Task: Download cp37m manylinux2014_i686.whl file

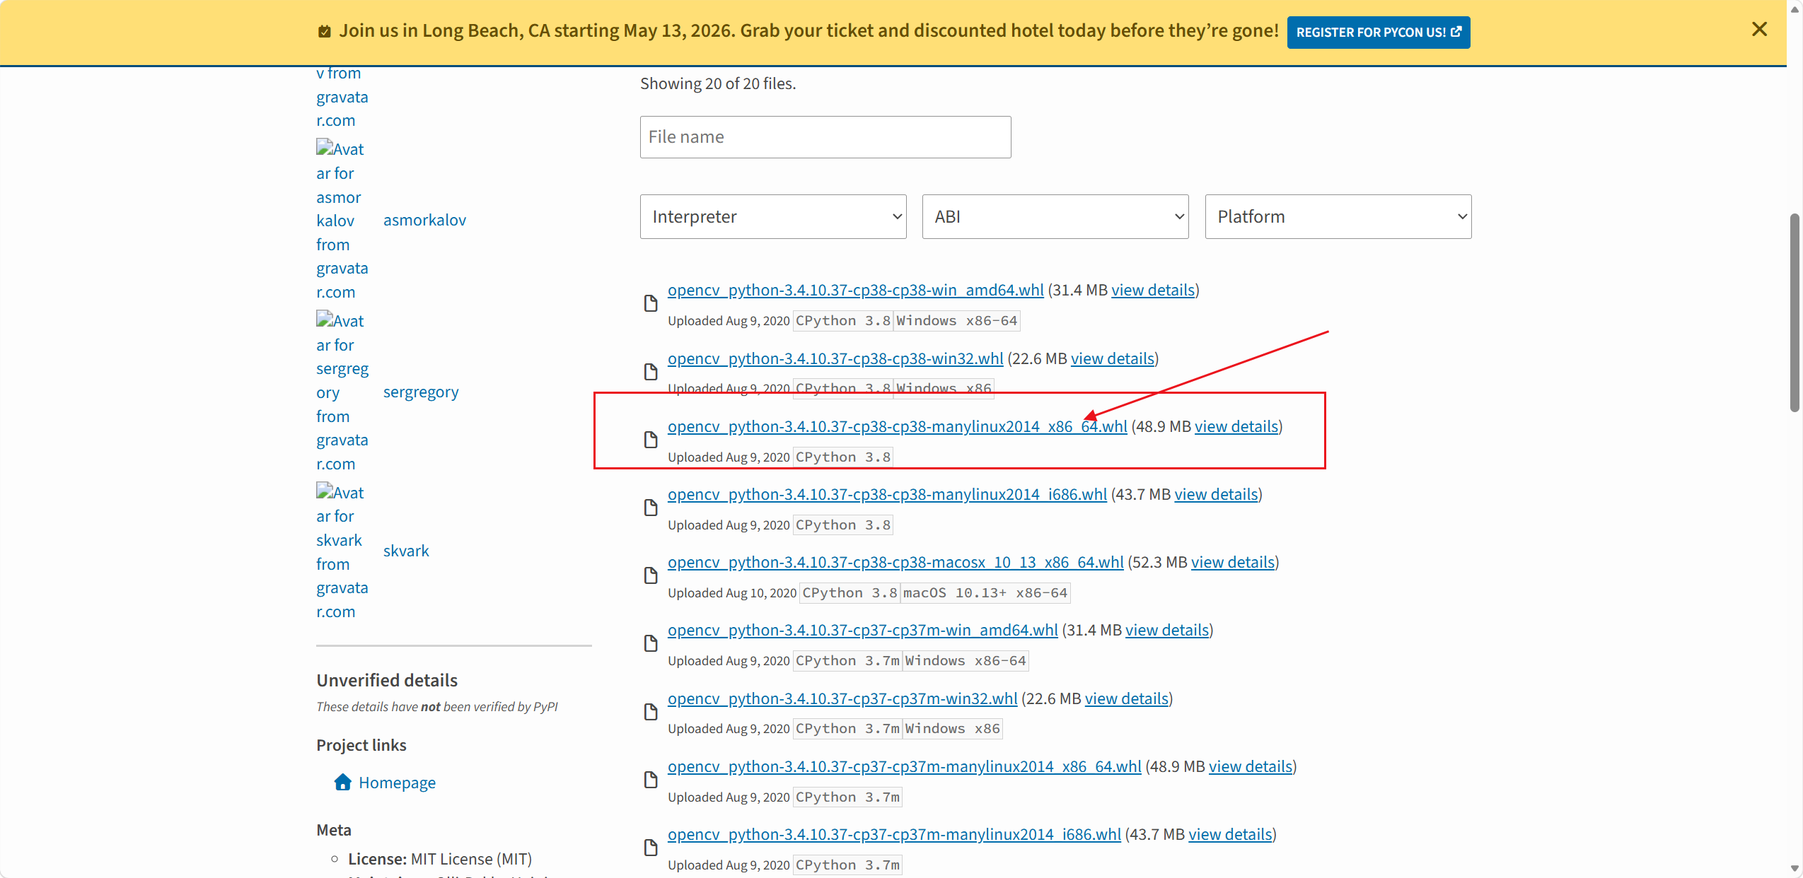Action: (894, 834)
